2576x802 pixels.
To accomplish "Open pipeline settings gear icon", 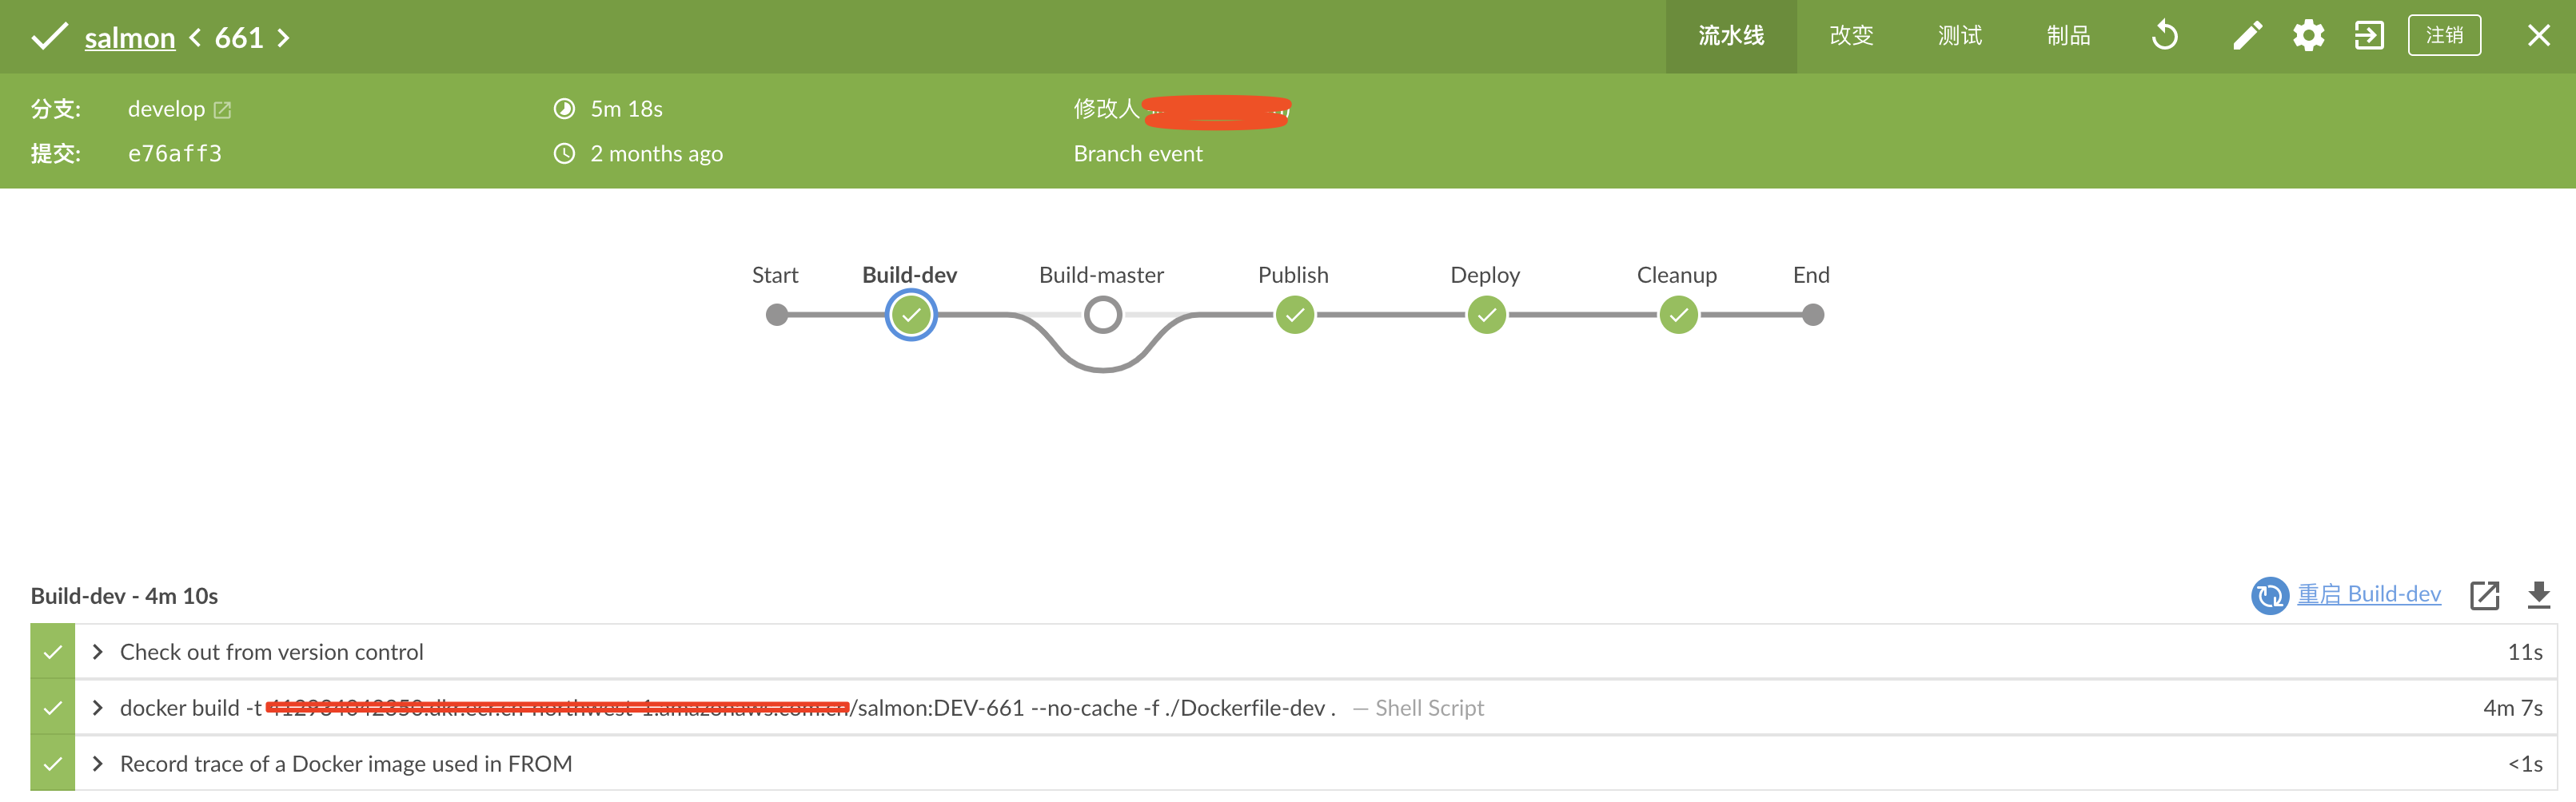I will pyautogui.click(x=2308, y=36).
